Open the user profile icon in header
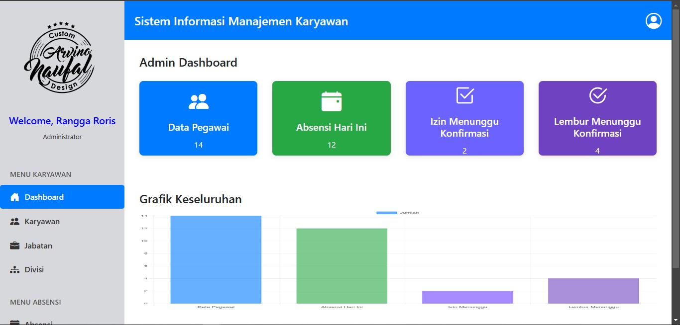 point(653,21)
